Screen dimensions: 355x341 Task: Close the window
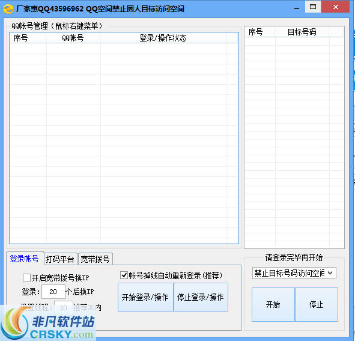click(336, 7)
